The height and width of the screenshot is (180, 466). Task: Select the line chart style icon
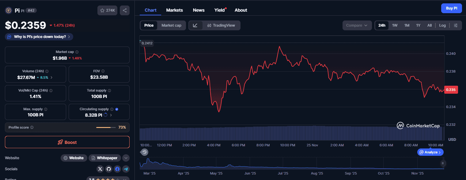(195, 25)
